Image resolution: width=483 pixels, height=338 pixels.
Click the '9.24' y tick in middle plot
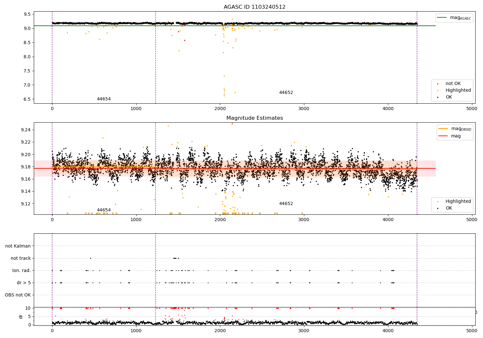pyautogui.click(x=26, y=130)
